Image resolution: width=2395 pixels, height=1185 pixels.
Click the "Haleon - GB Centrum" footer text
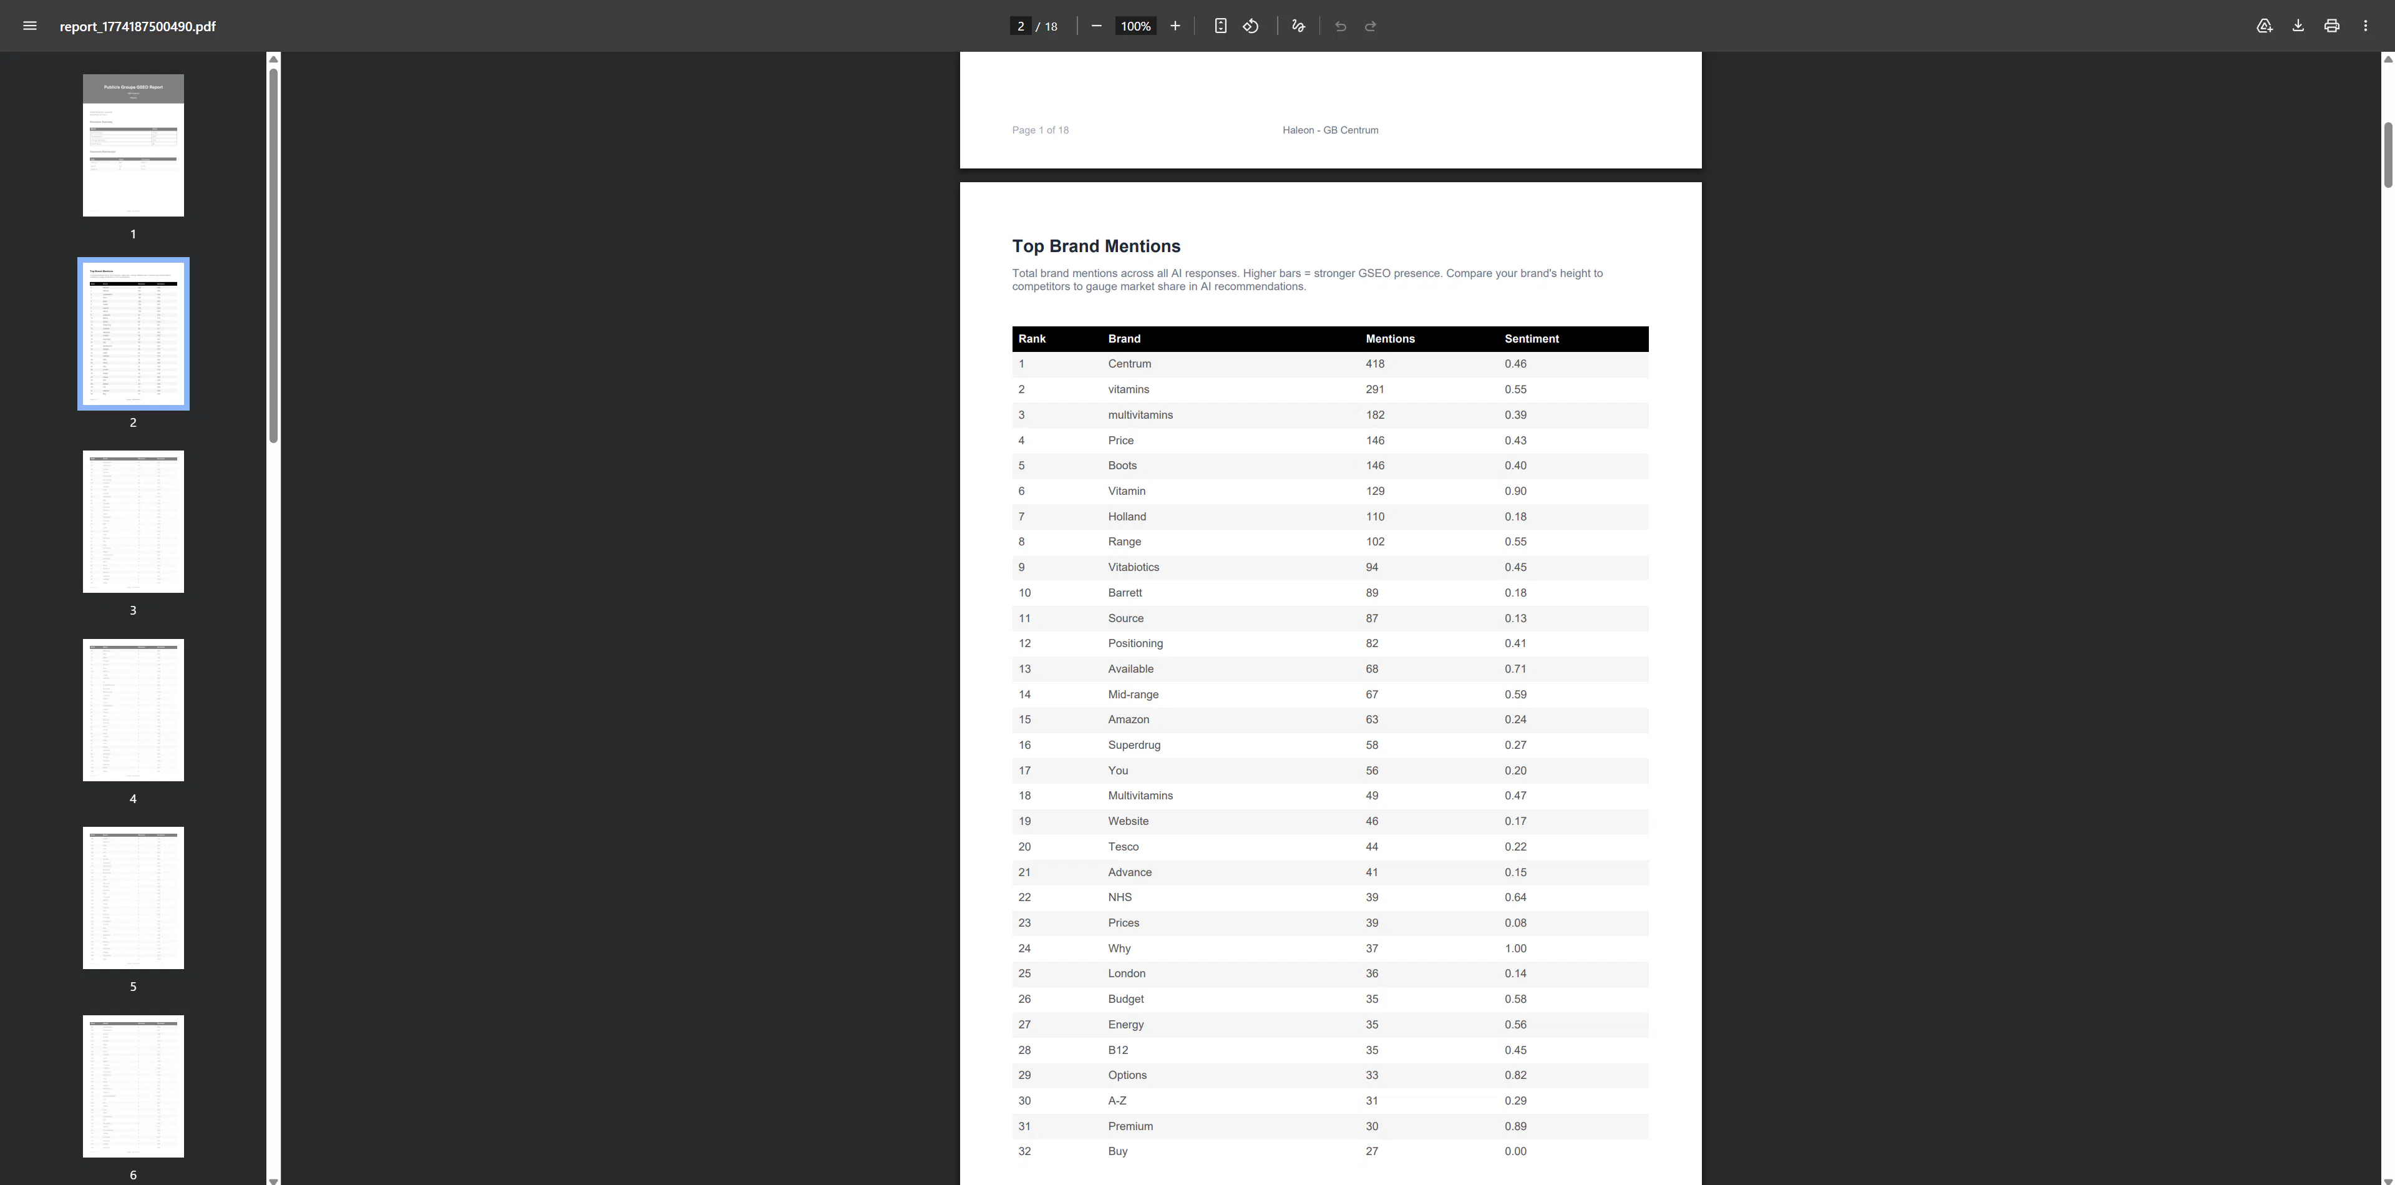(1331, 130)
